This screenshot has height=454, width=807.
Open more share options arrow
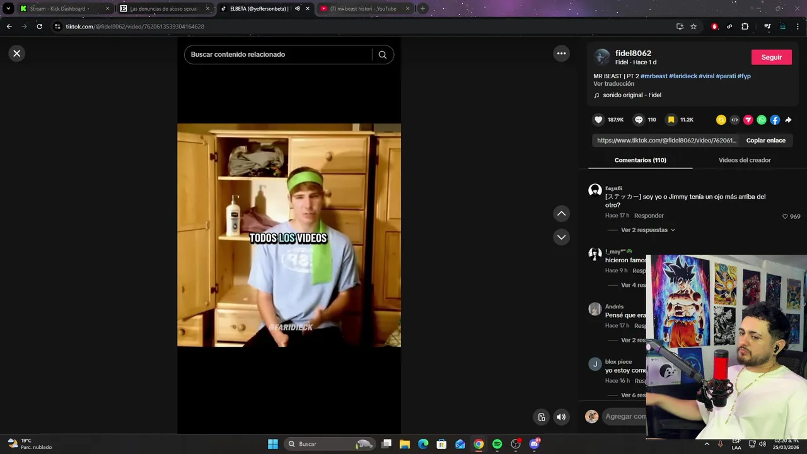788,120
